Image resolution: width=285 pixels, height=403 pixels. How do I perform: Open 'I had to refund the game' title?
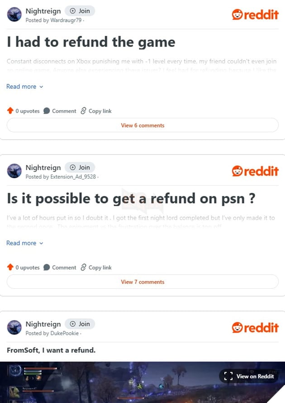(x=91, y=42)
